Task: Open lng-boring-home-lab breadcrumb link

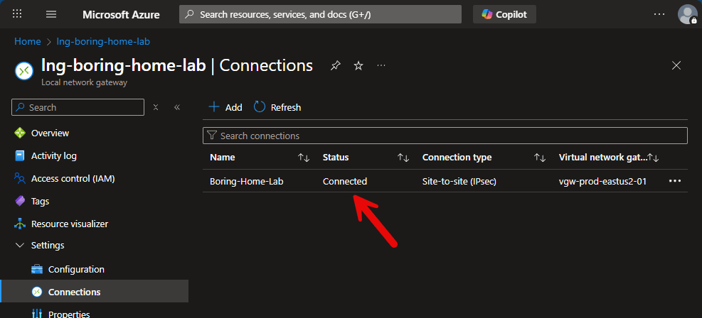Action: pos(103,42)
